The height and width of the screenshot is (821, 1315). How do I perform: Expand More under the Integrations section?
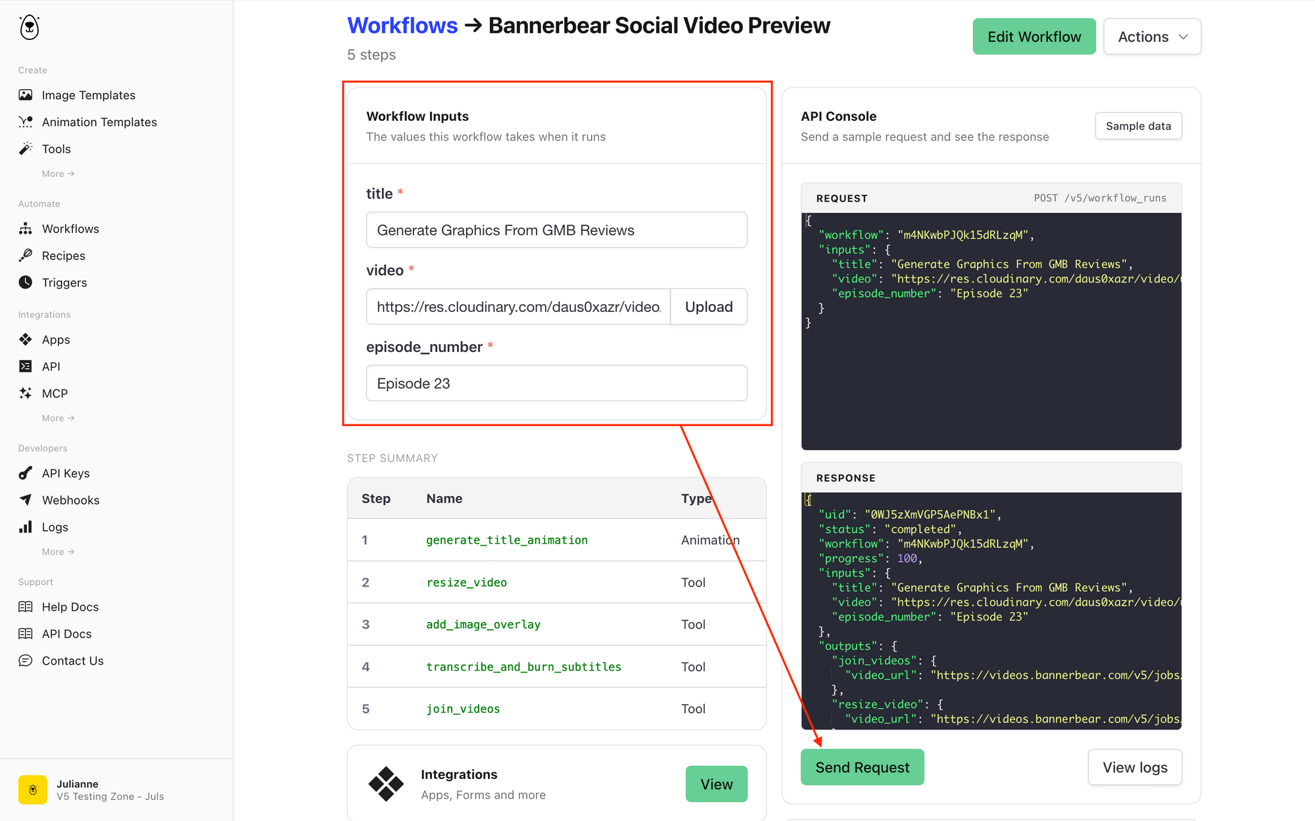(58, 418)
